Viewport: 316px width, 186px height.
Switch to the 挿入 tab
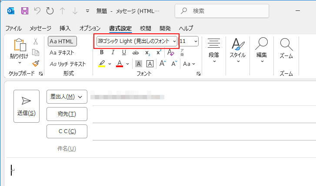pyautogui.click(x=65, y=28)
